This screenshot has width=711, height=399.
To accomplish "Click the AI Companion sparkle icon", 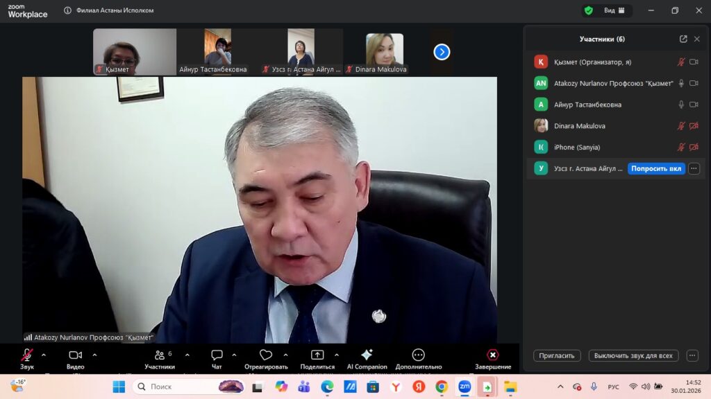I will pyautogui.click(x=367, y=355).
